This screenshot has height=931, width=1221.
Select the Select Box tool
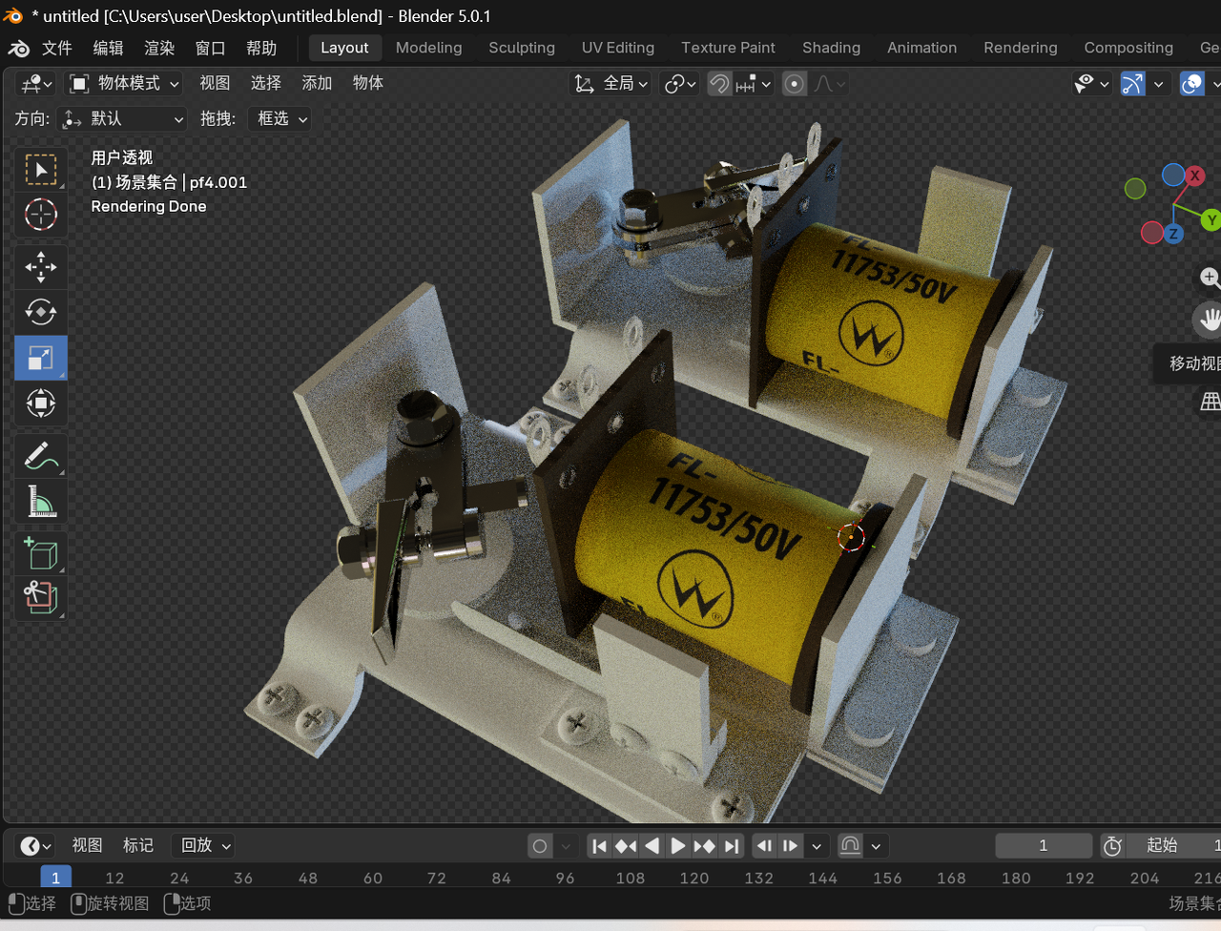coord(41,170)
